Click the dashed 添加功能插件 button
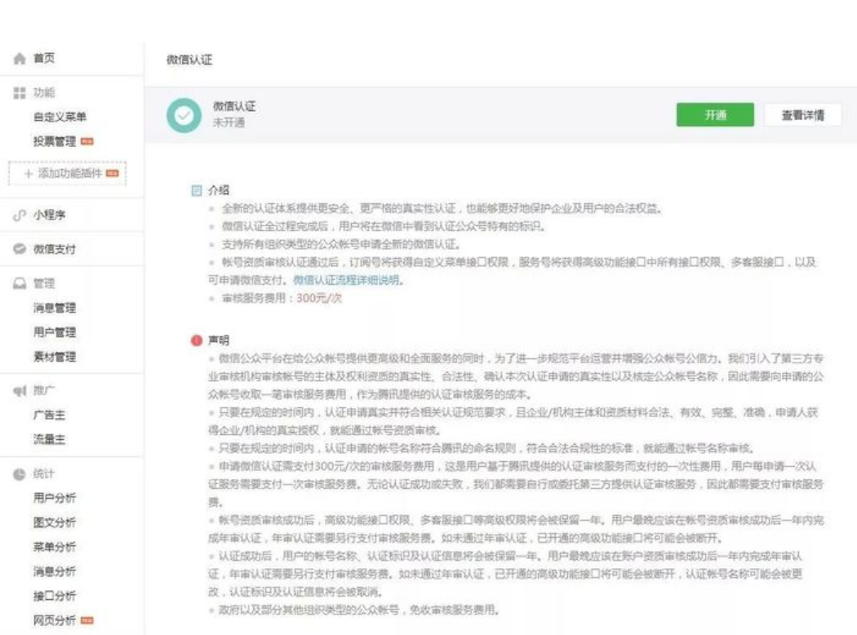 tap(67, 173)
